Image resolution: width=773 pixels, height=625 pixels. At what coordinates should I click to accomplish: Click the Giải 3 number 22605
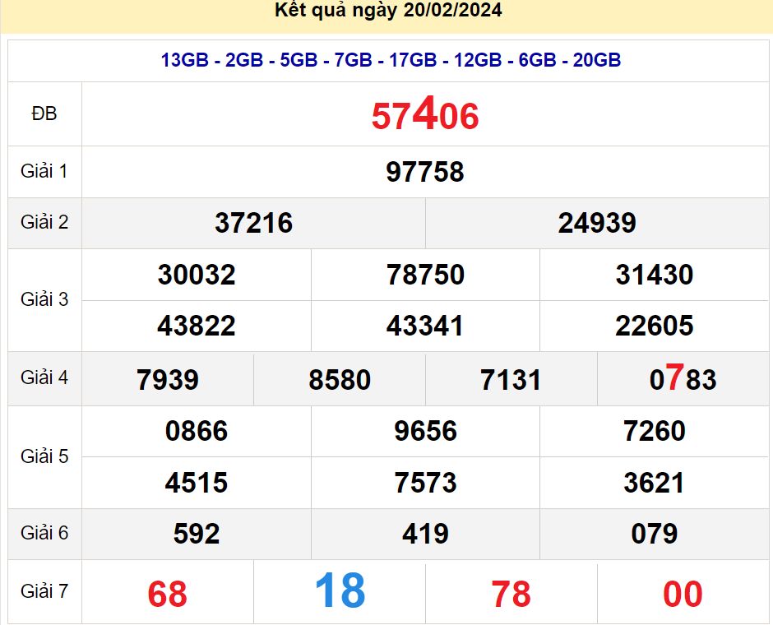point(655,326)
